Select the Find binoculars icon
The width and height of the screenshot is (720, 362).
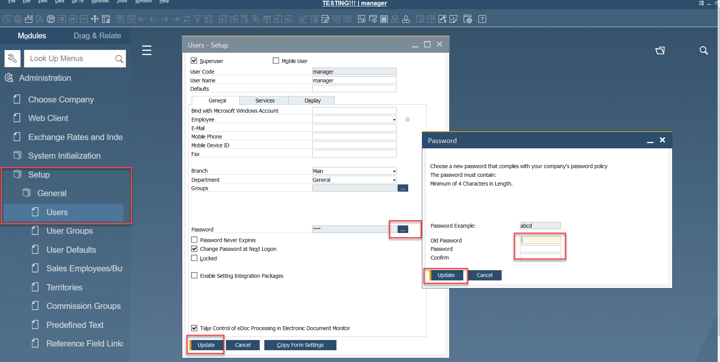pyautogui.click(x=120, y=19)
